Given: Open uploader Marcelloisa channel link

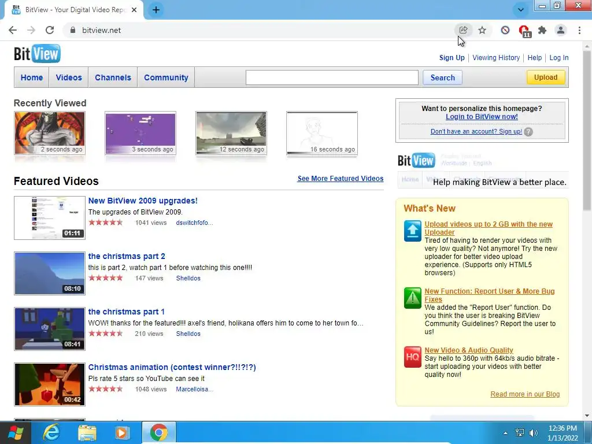Looking at the screenshot, I should coord(194,389).
